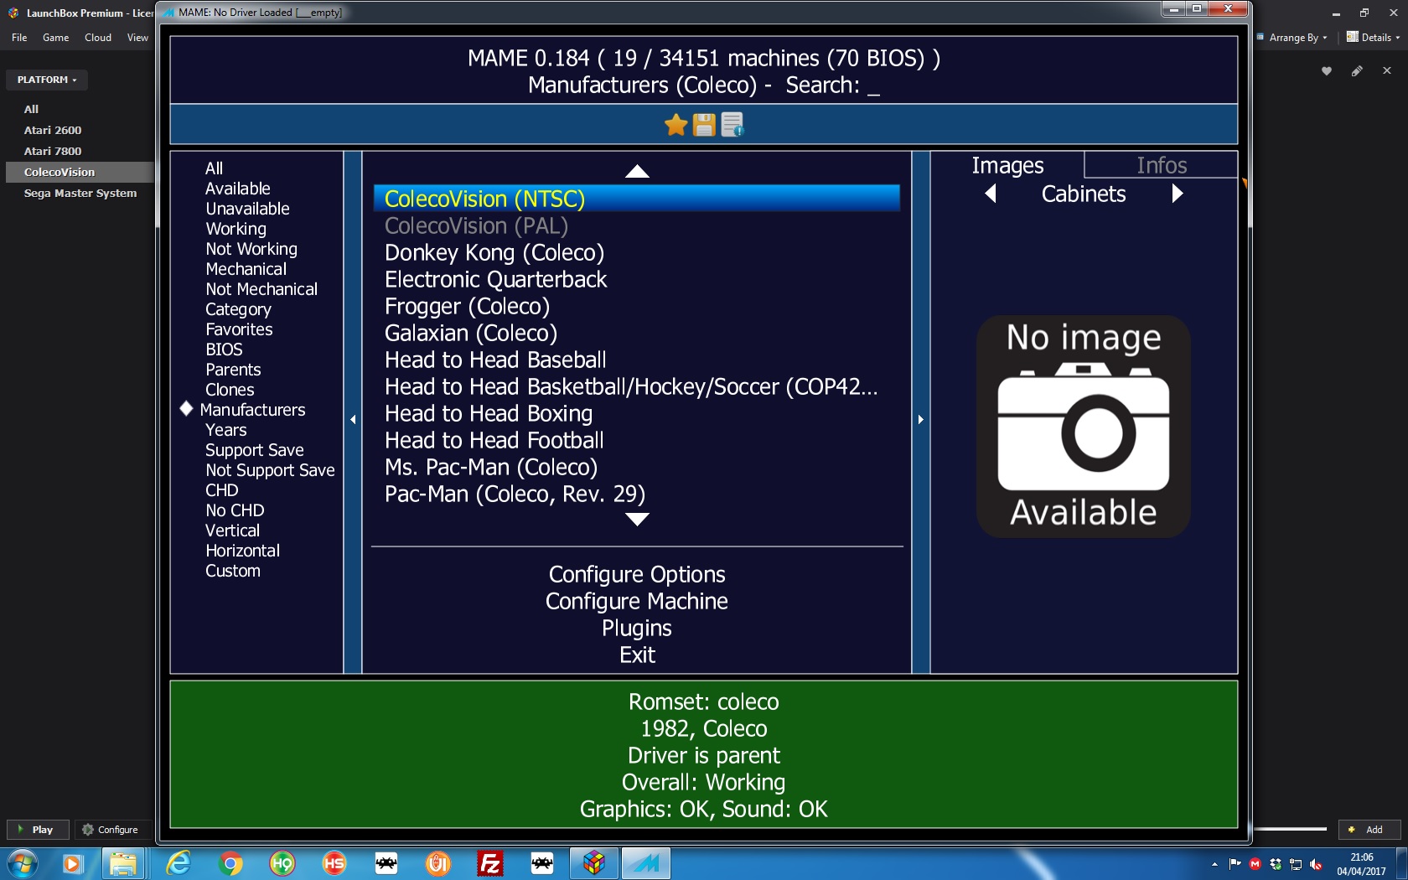Select ColecoVision (NTSC) in machine list
The image size is (1408, 880).
click(x=636, y=199)
